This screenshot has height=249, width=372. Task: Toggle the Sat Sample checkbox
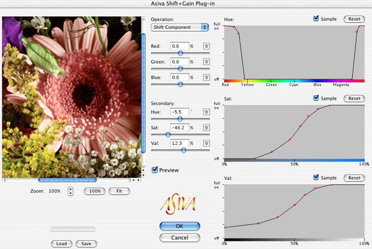318,98
